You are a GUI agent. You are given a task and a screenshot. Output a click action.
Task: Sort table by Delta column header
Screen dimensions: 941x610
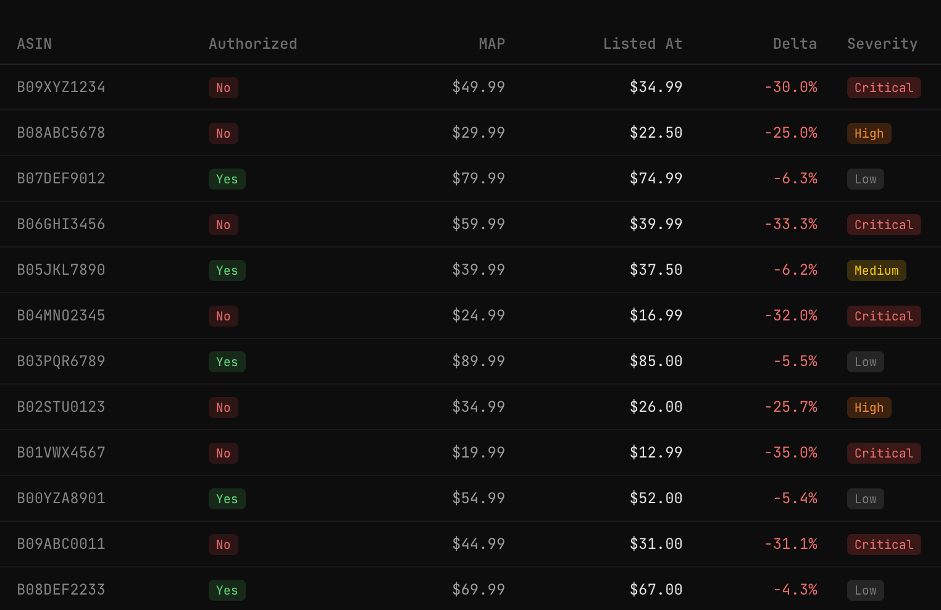tap(795, 44)
